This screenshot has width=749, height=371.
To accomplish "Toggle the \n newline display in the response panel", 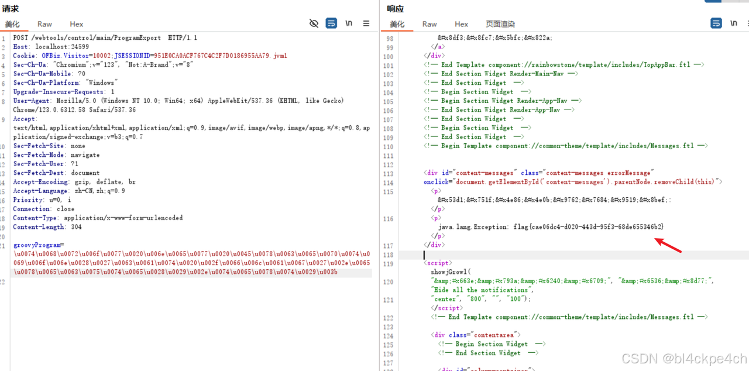I will (x=734, y=23).
